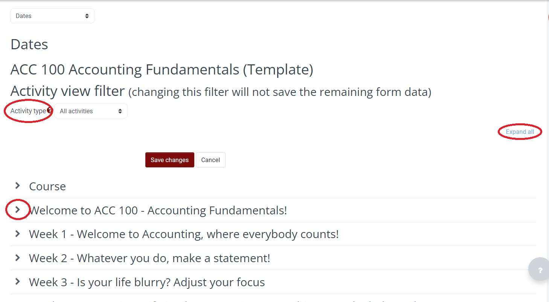
Task: Click the Welcome to ACC 100 section title
Action: tap(158, 210)
